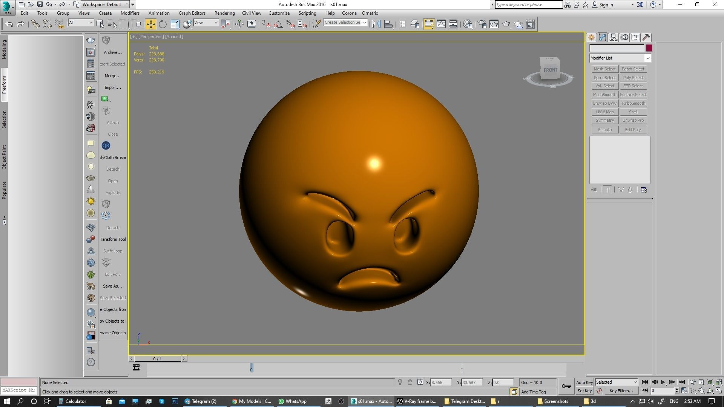
Task: Click the UVW Map modifier button
Action: [605, 112]
